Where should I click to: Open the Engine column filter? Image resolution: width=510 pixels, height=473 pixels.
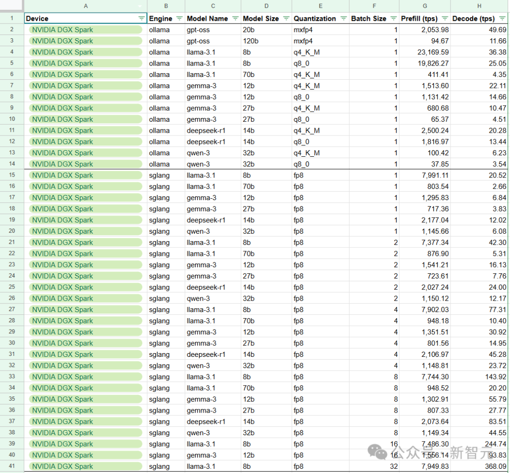point(179,18)
